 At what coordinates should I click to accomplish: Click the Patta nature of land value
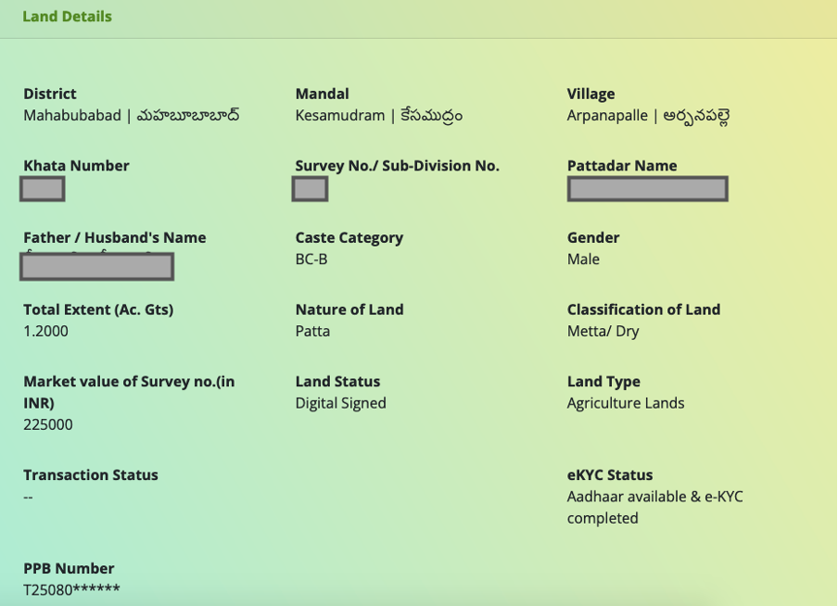pyautogui.click(x=312, y=332)
